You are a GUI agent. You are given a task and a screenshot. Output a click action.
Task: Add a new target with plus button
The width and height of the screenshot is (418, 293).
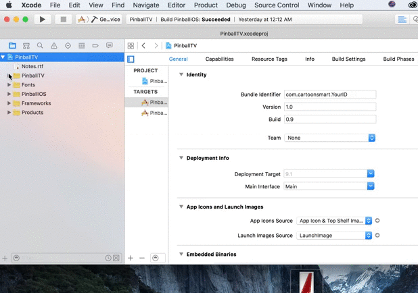[131, 258]
